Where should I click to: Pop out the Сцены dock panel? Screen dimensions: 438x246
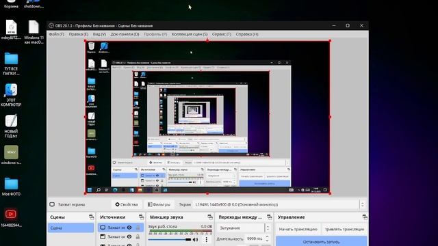click(x=91, y=217)
